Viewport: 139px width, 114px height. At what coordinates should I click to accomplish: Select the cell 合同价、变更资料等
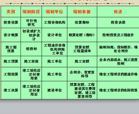[82, 74]
